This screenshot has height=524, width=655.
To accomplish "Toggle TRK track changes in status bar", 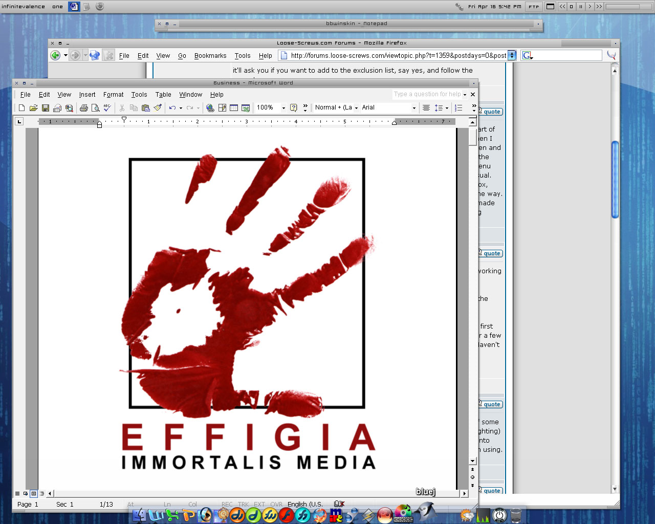I will pos(244,505).
